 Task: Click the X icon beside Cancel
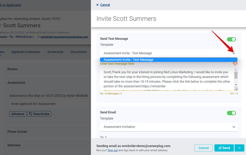[x=97, y=5]
